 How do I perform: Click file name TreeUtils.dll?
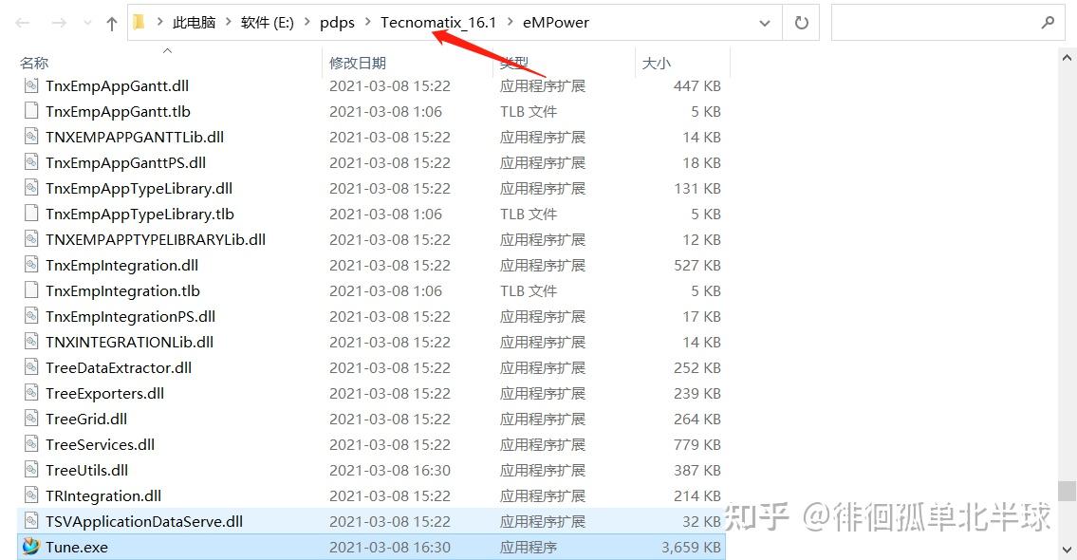click(87, 471)
